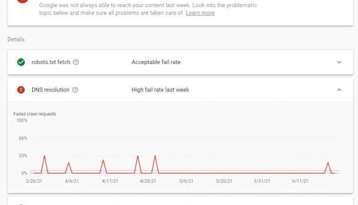The height and width of the screenshot is (205, 358).
Task: Click the green checkmark beside robots.txt fetch
Action: (x=21, y=62)
